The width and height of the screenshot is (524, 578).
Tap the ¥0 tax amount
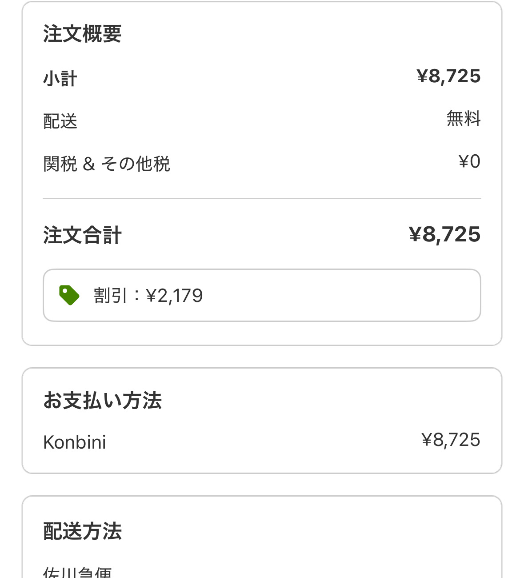(469, 161)
